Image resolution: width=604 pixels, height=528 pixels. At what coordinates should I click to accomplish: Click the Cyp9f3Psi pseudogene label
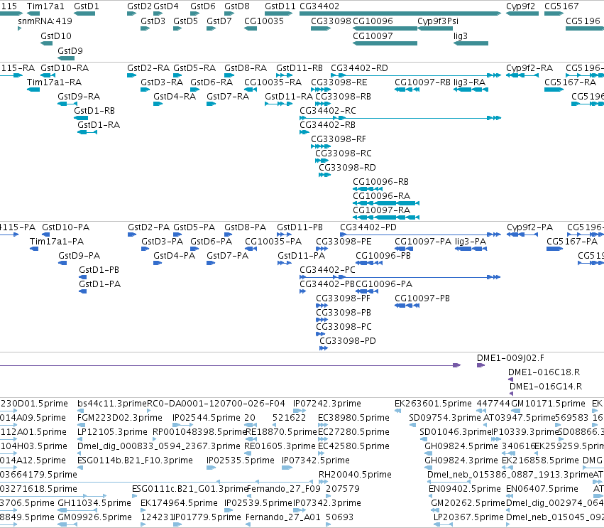pyautogui.click(x=438, y=21)
